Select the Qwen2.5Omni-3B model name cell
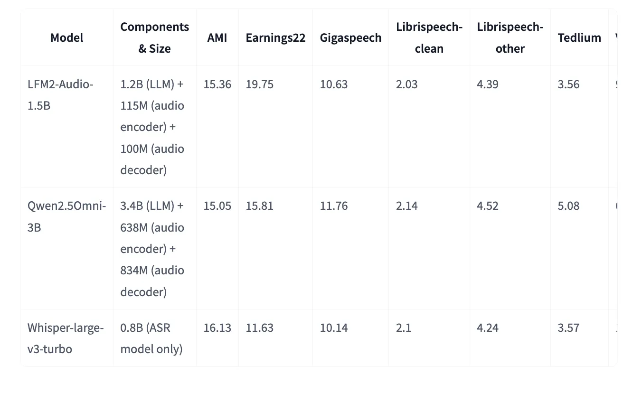This screenshot has height=393, width=623. coord(66,216)
